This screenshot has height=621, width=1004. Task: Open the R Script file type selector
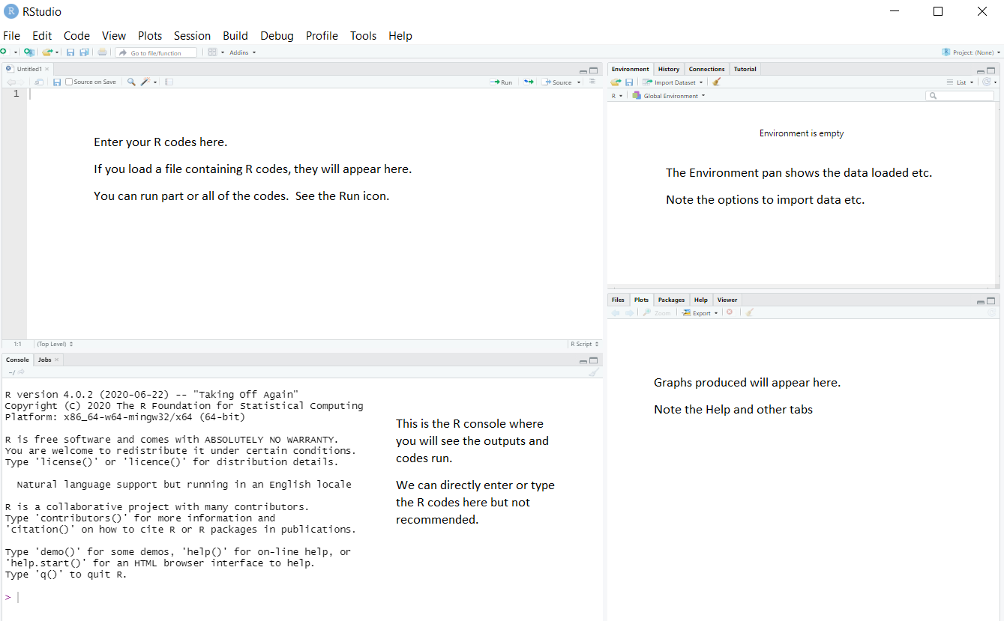(585, 344)
